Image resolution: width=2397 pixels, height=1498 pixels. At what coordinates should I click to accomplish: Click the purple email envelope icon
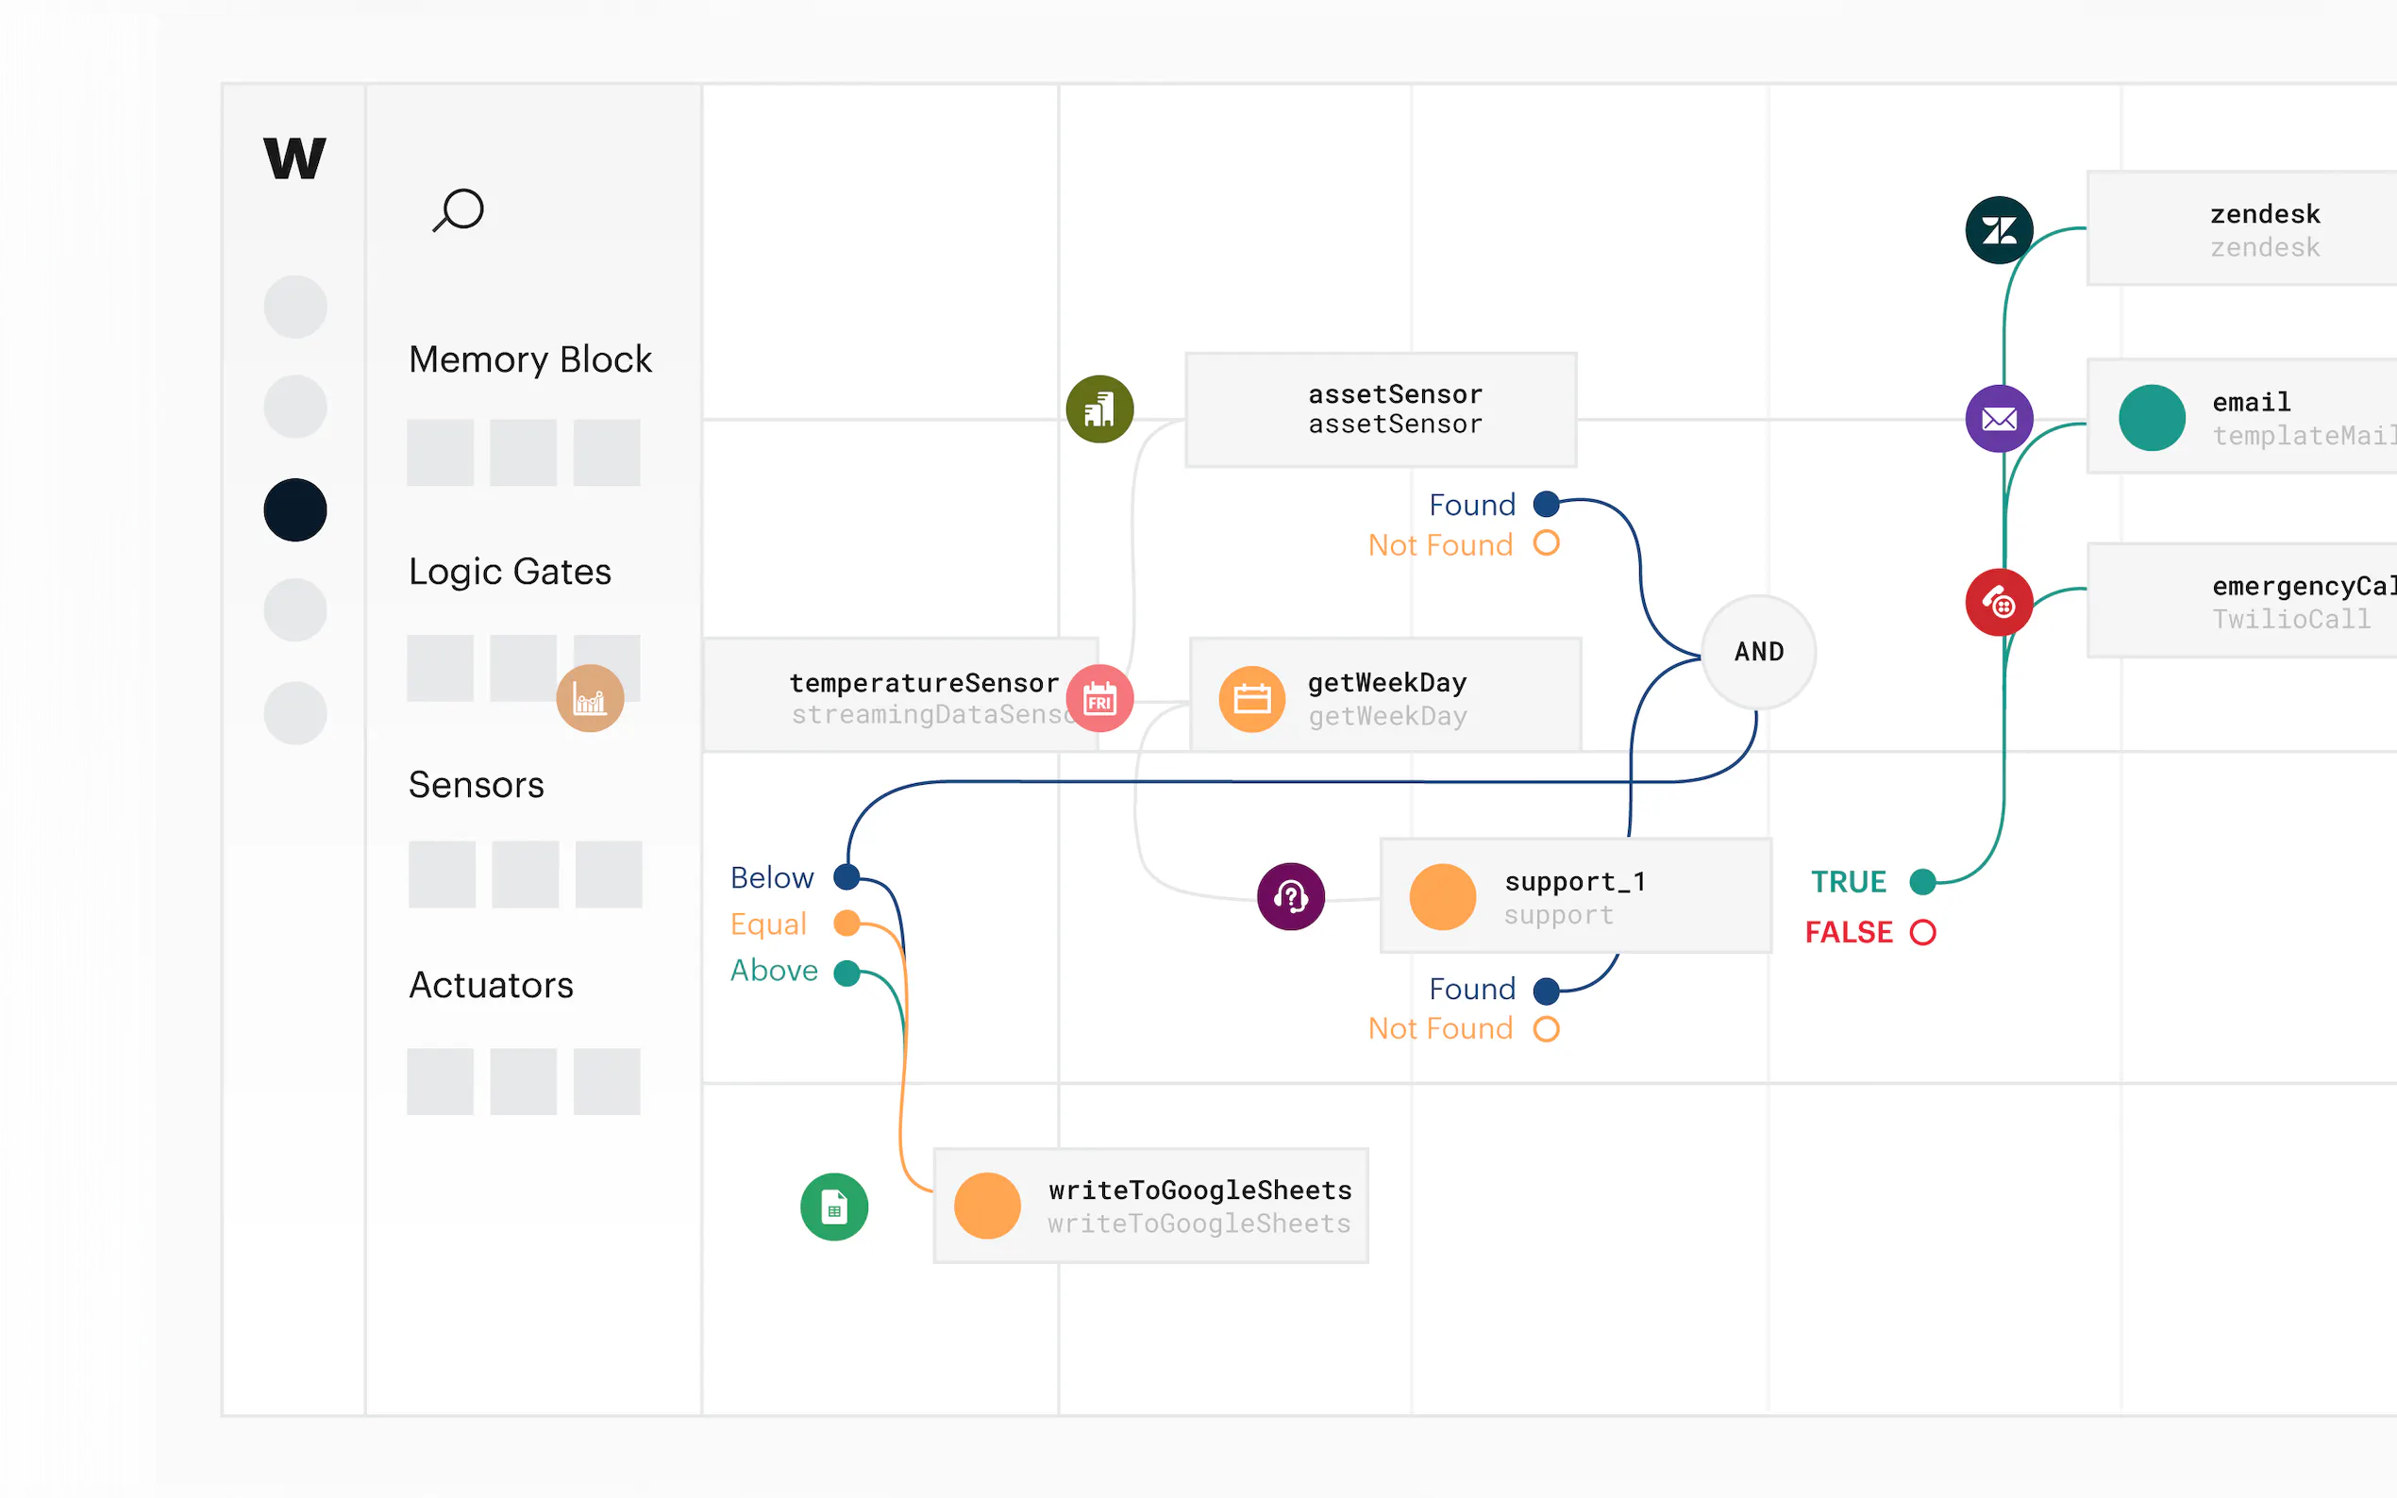[x=1999, y=419]
